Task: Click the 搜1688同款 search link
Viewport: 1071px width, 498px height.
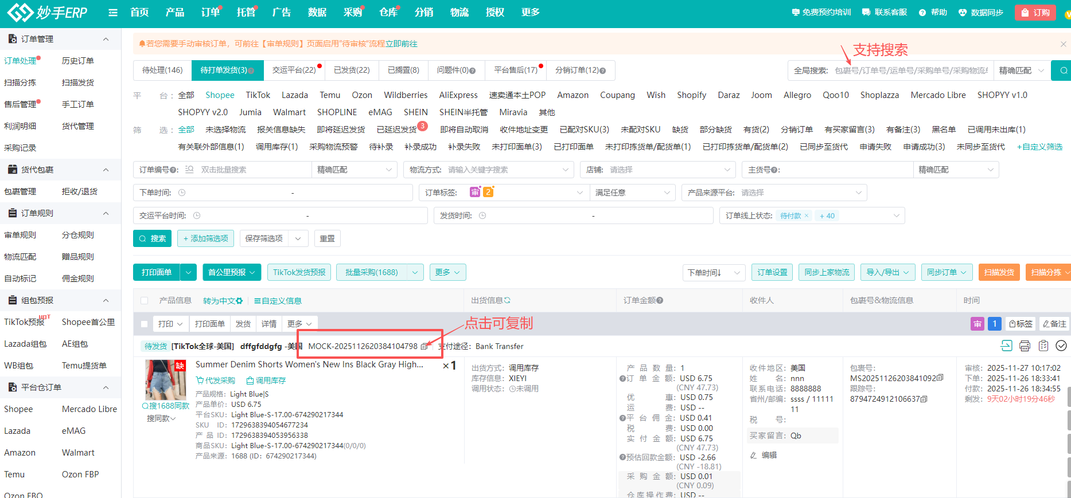Action: (x=165, y=406)
